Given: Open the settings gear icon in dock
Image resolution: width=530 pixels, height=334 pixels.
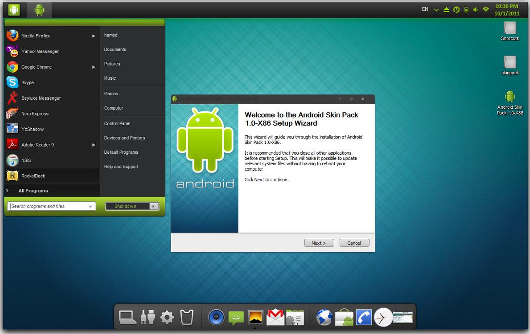Looking at the screenshot, I should (167, 317).
